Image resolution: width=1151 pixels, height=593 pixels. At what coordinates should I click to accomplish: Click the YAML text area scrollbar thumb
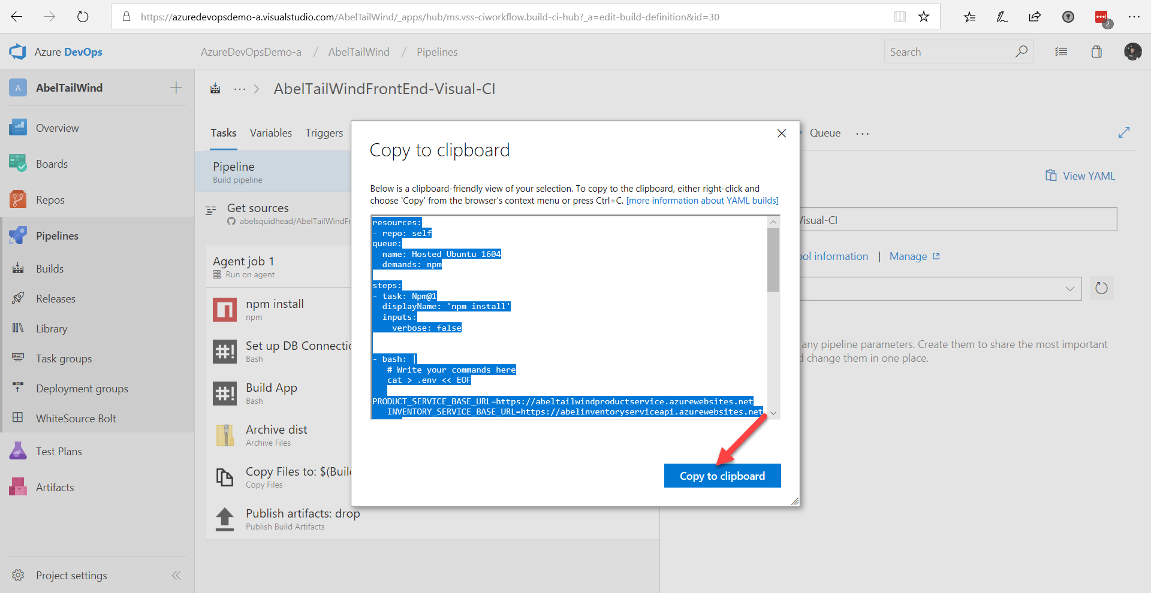[x=773, y=260]
